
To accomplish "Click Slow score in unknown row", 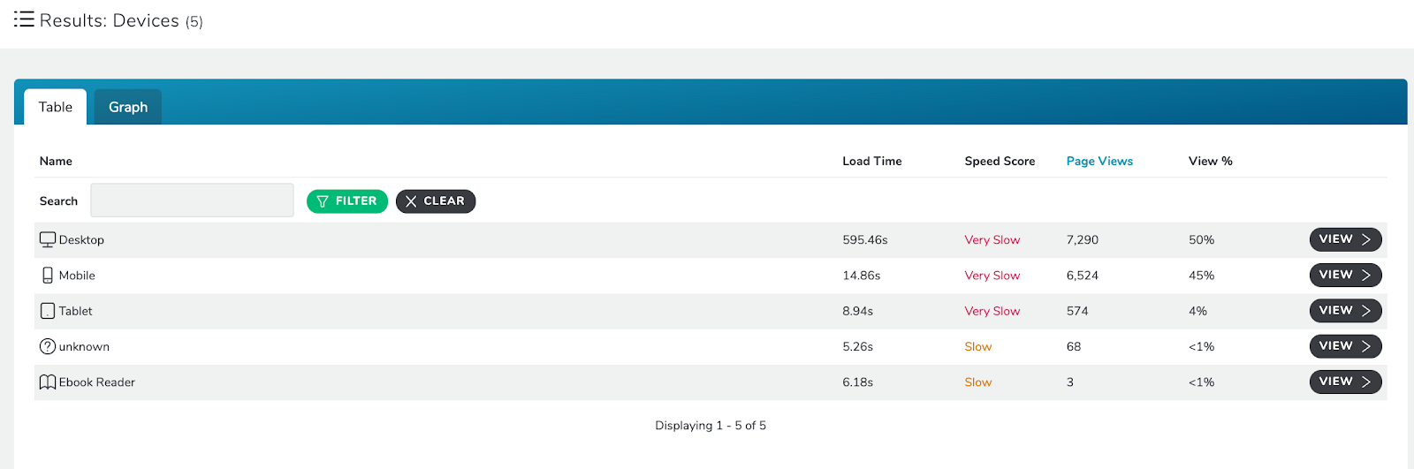I will click(977, 347).
